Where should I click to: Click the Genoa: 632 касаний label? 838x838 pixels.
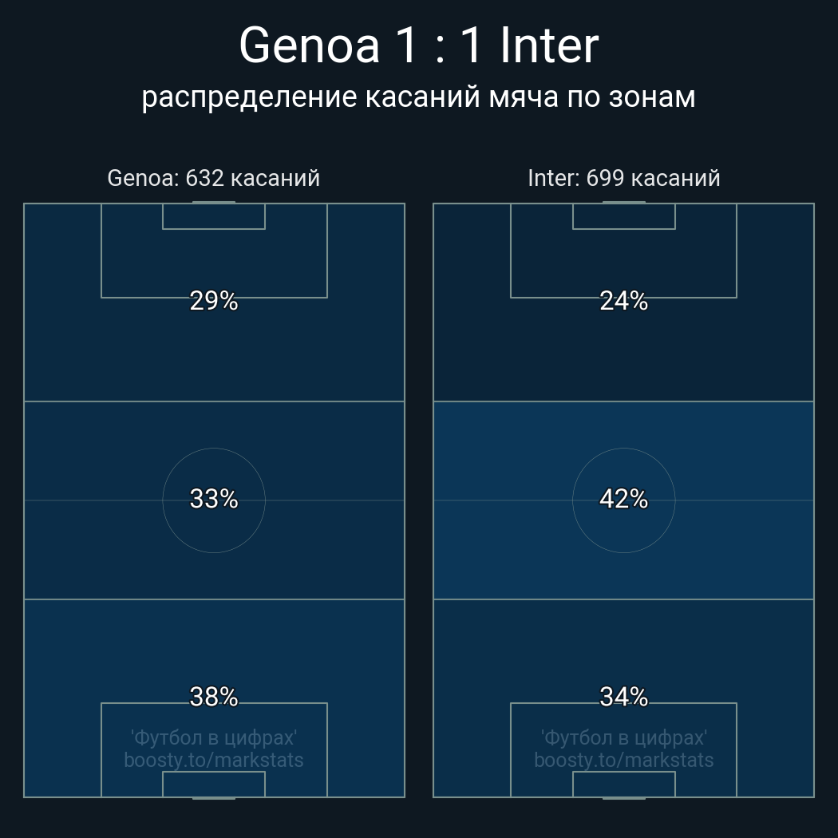coord(213,178)
